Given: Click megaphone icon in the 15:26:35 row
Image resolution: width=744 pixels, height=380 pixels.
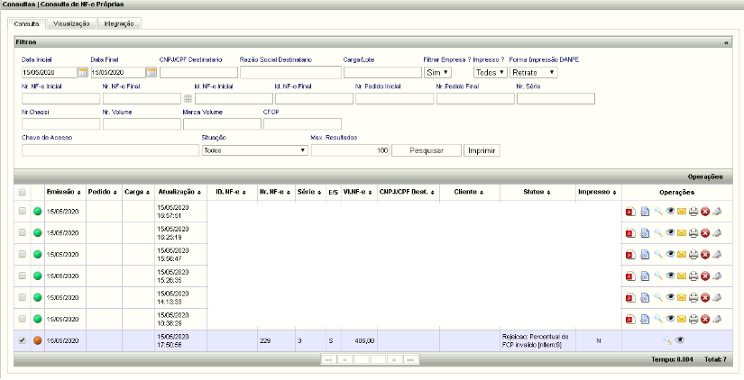Looking at the screenshot, I should 717,276.
